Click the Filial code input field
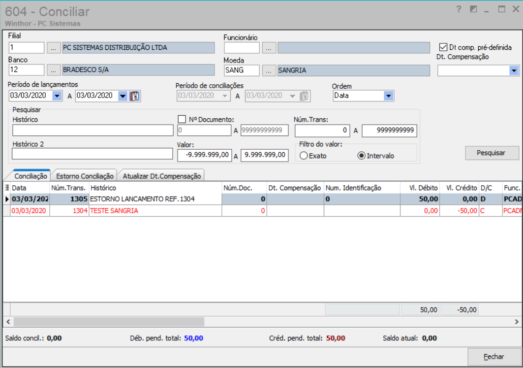 [27, 48]
